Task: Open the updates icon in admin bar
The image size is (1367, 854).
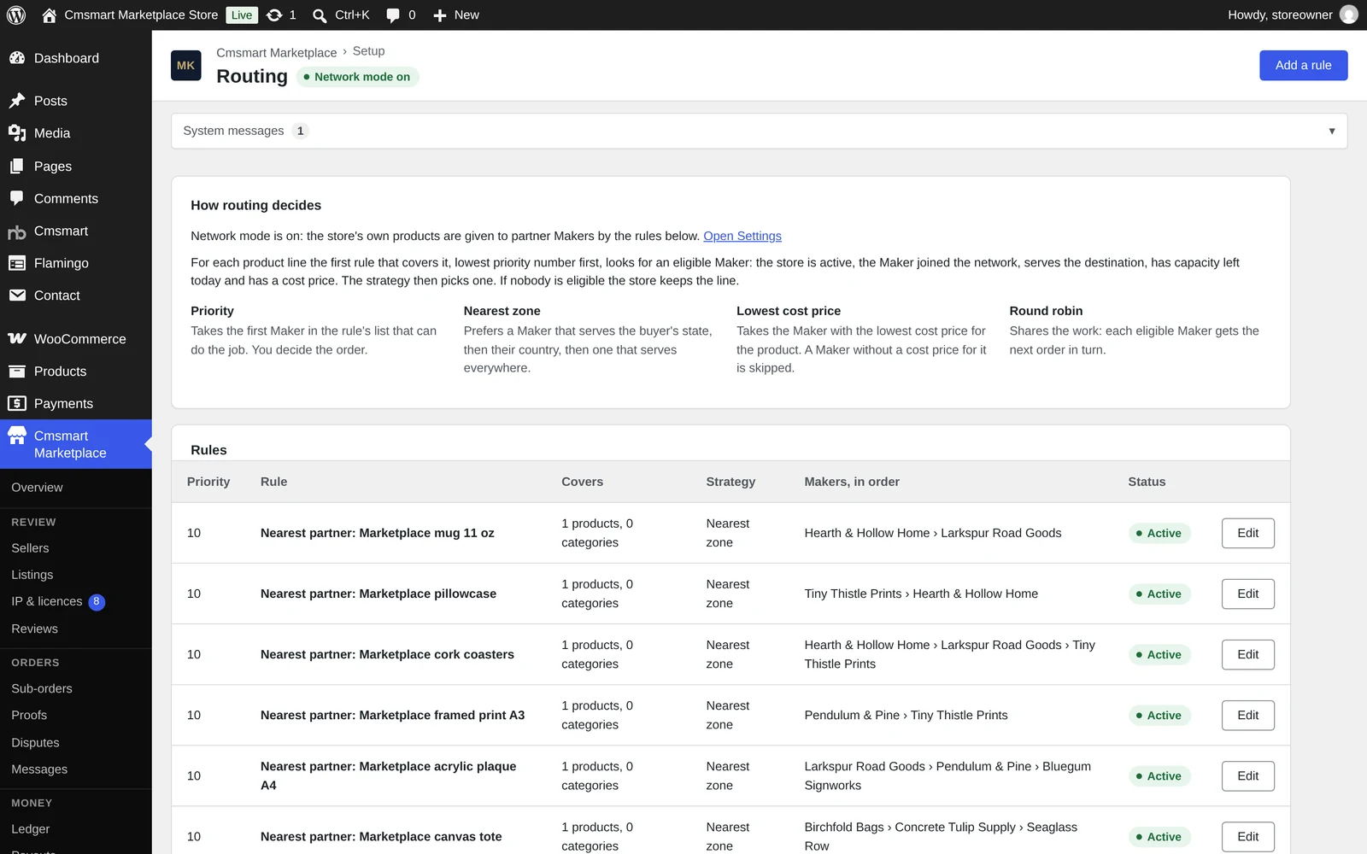Action: [274, 15]
